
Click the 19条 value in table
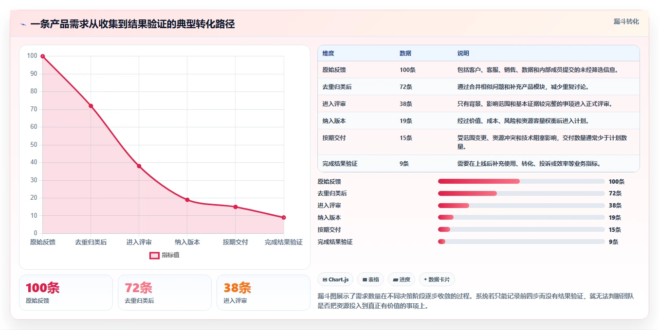pyautogui.click(x=406, y=121)
